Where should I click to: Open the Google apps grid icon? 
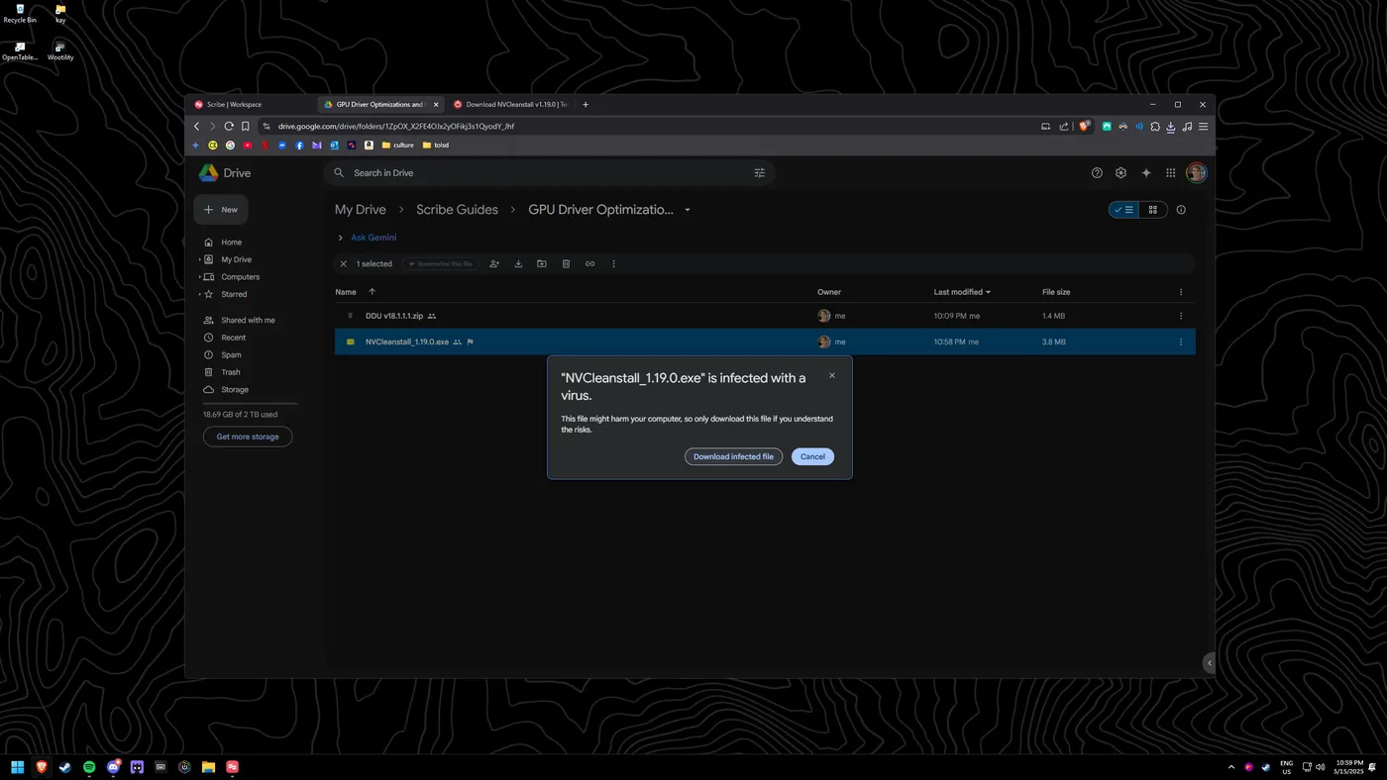[1170, 173]
